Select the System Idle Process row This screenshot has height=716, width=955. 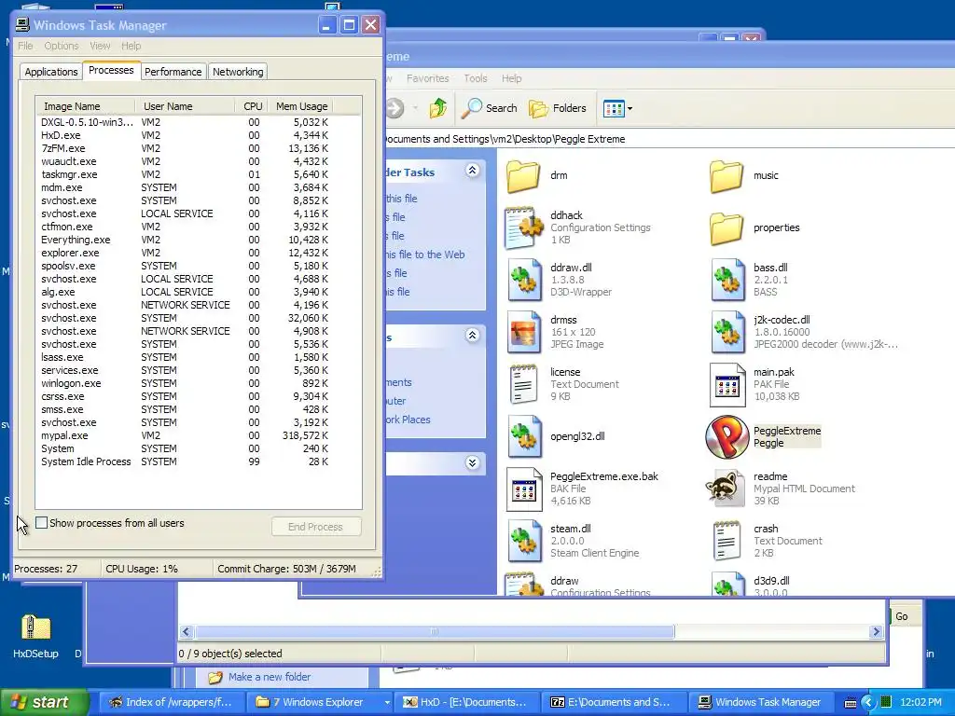pos(185,461)
